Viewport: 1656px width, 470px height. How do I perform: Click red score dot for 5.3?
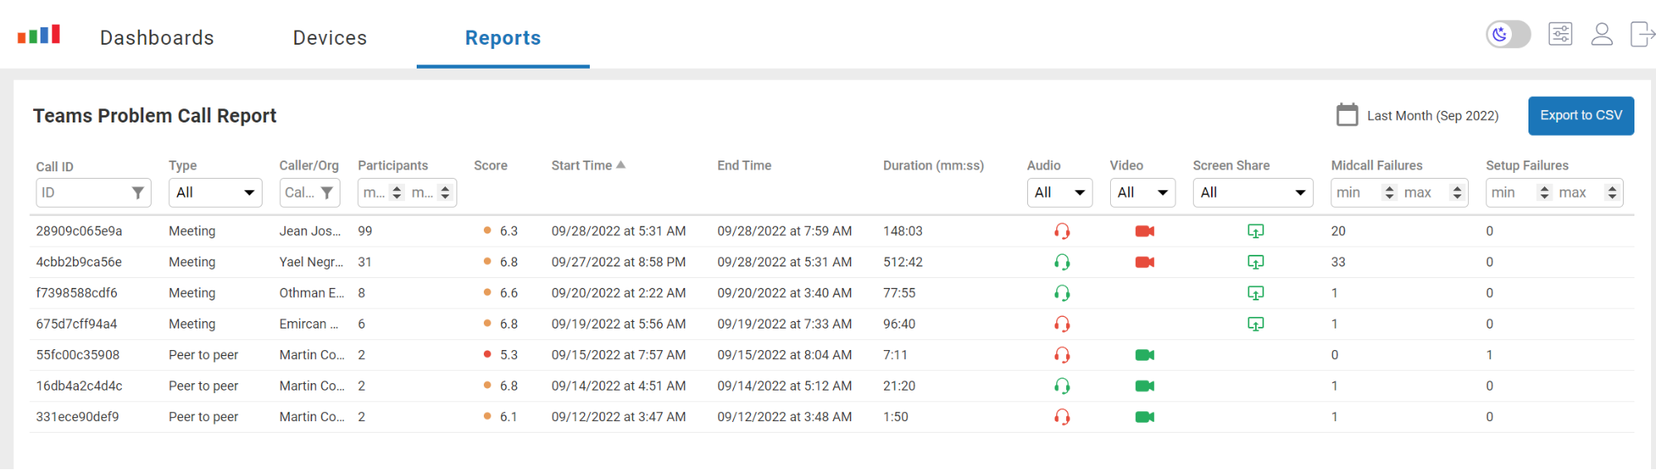487,354
